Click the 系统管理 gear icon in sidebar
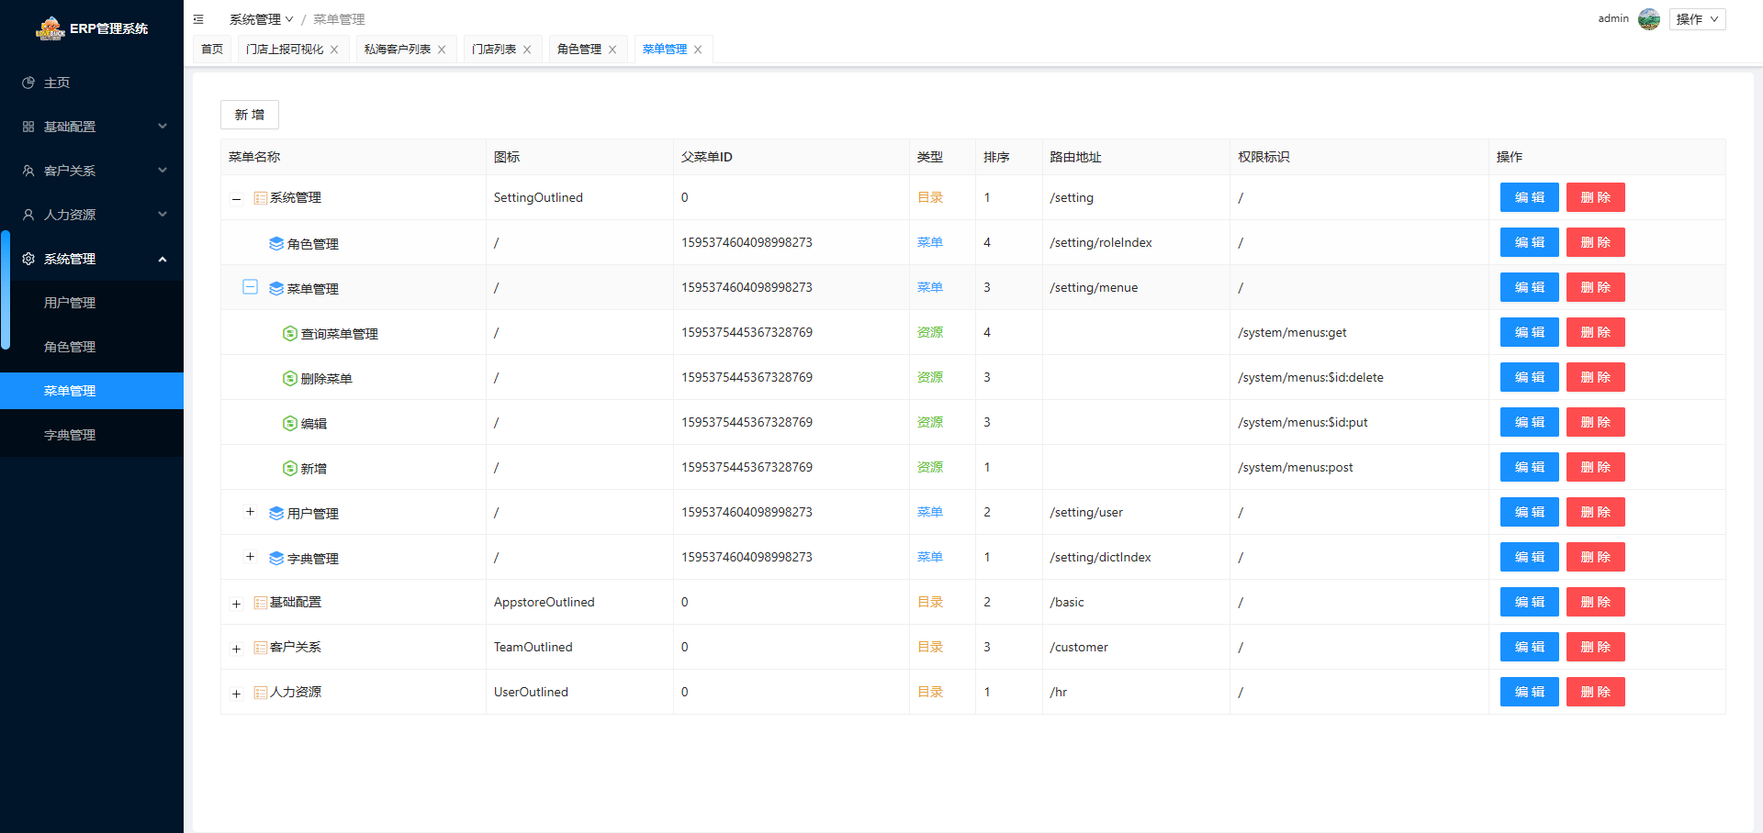This screenshot has width=1763, height=833. (28, 259)
